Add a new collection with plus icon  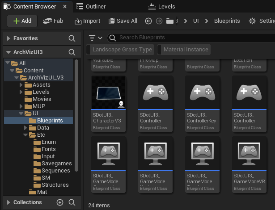point(60,202)
